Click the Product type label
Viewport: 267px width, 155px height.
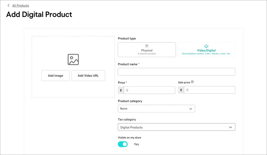coord(127,39)
